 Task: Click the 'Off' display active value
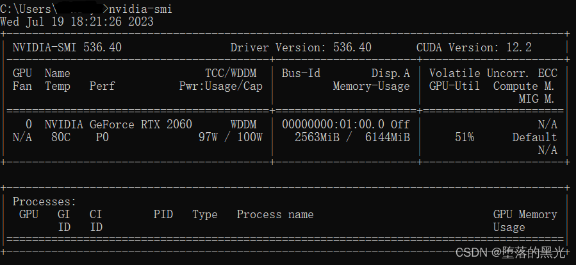(400, 124)
